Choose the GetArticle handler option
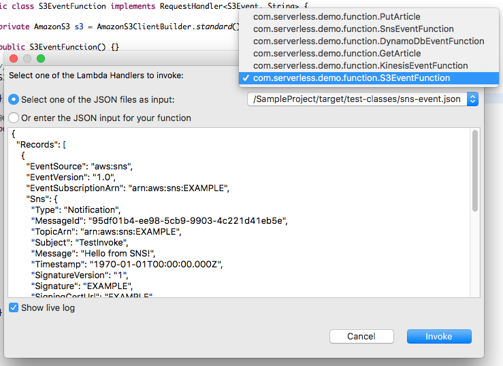 (369, 53)
